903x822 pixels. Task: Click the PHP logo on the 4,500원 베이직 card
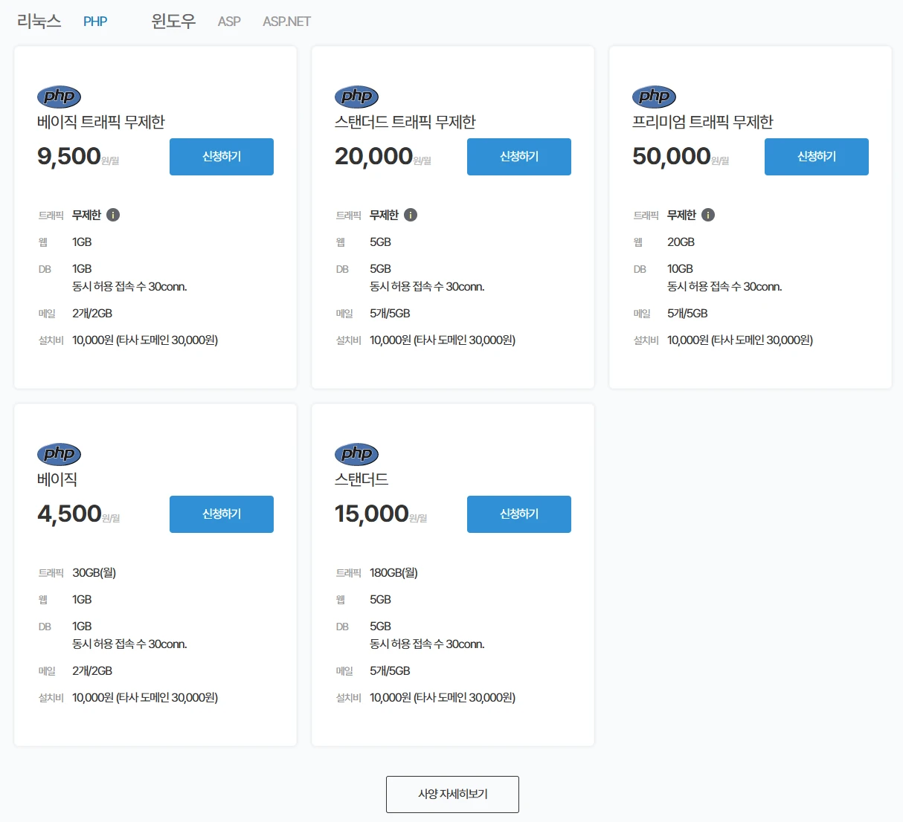[59, 454]
